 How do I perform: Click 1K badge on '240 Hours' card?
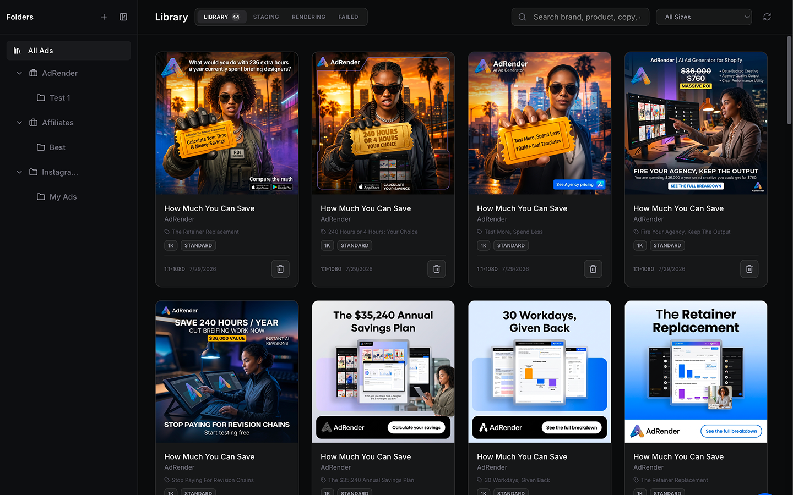tap(327, 245)
